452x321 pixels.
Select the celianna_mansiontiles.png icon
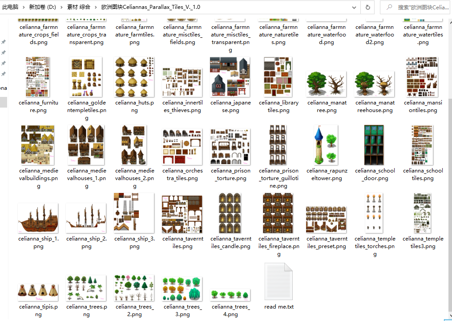pos(422,77)
